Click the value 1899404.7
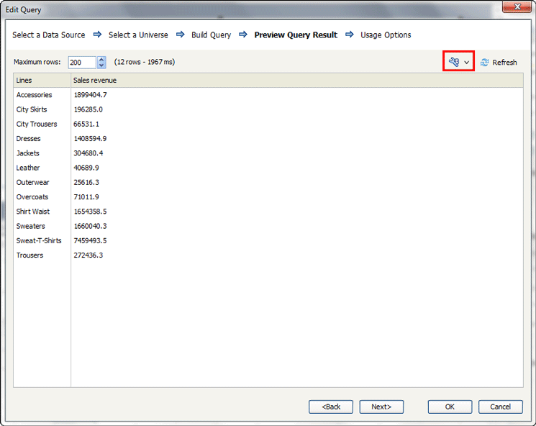 click(x=90, y=95)
